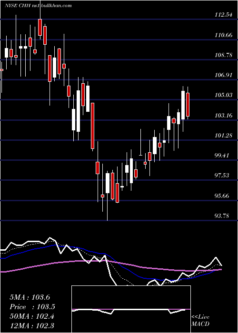The image size is (238, 333).
Task: Click the 108.78 price label
Action: (224, 55)
